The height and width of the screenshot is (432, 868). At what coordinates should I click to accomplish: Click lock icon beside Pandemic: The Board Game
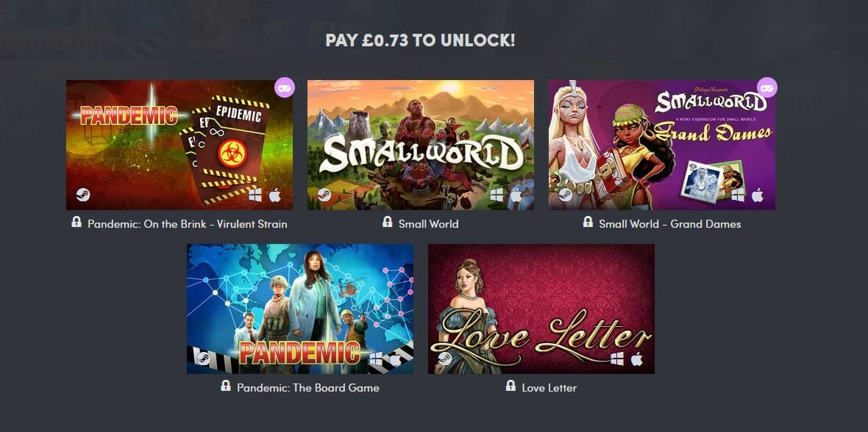pos(225,386)
